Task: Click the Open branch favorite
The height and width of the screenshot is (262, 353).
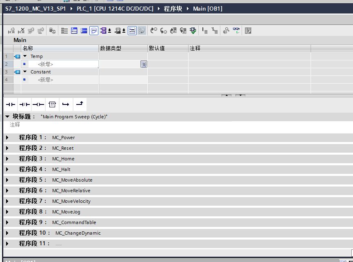Action: pos(66,104)
